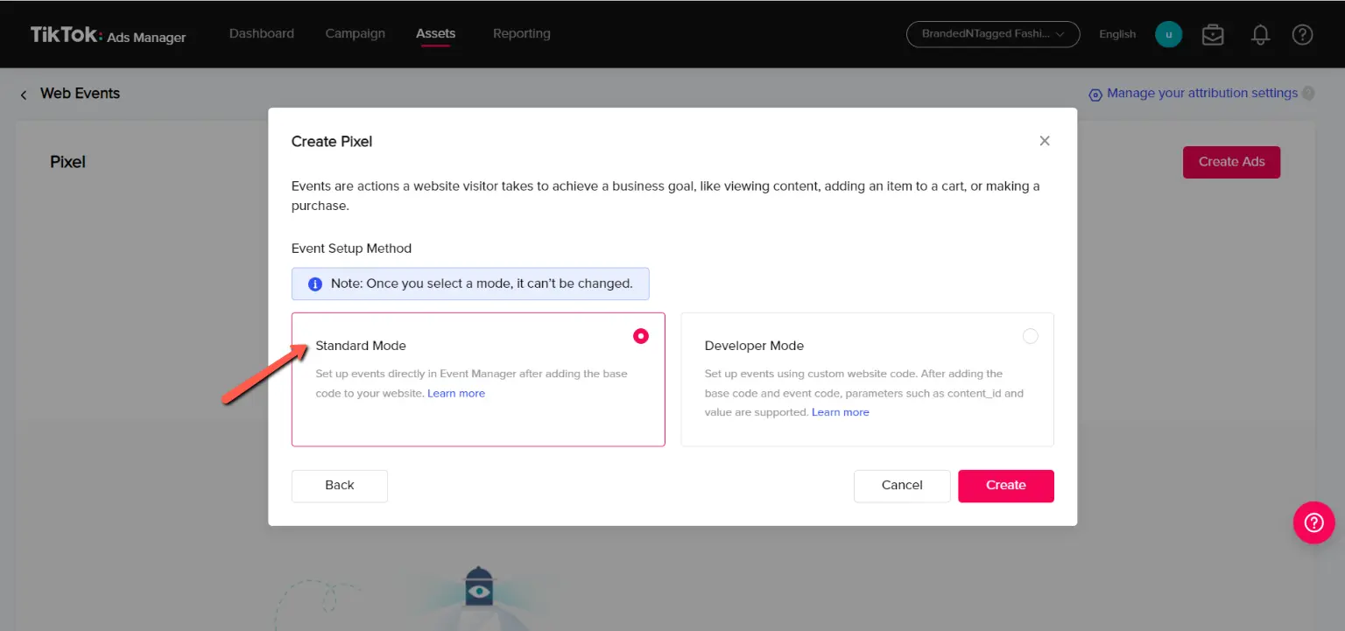Choose the Developer Mode card
The height and width of the screenshot is (631, 1345).
point(867,380)
